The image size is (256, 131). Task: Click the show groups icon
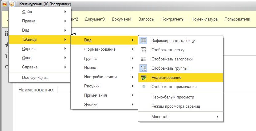[143, 68]
